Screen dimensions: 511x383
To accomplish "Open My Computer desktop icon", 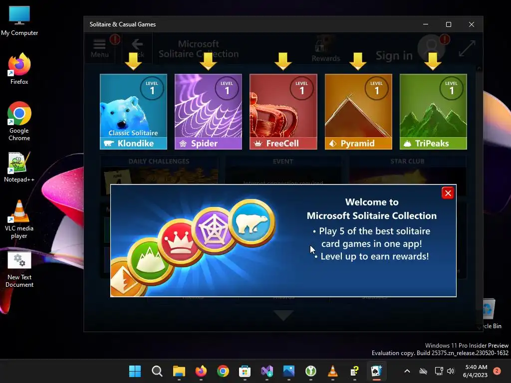I will tap(19, 21).
